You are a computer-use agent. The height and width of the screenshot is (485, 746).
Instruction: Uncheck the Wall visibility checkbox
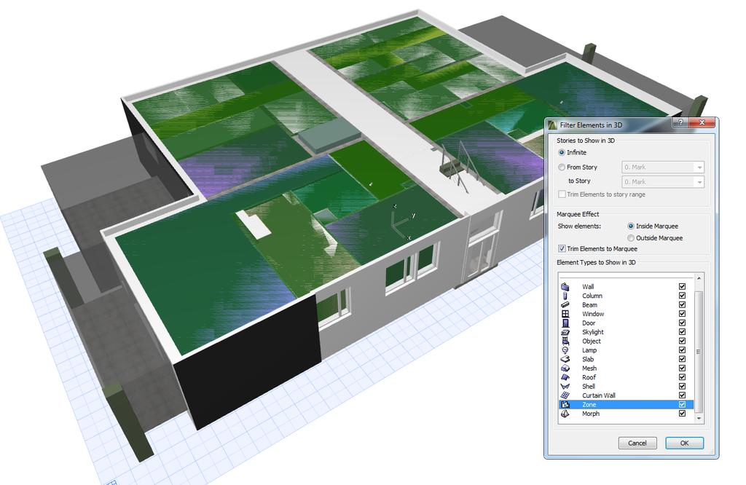[x=682, y=287]
